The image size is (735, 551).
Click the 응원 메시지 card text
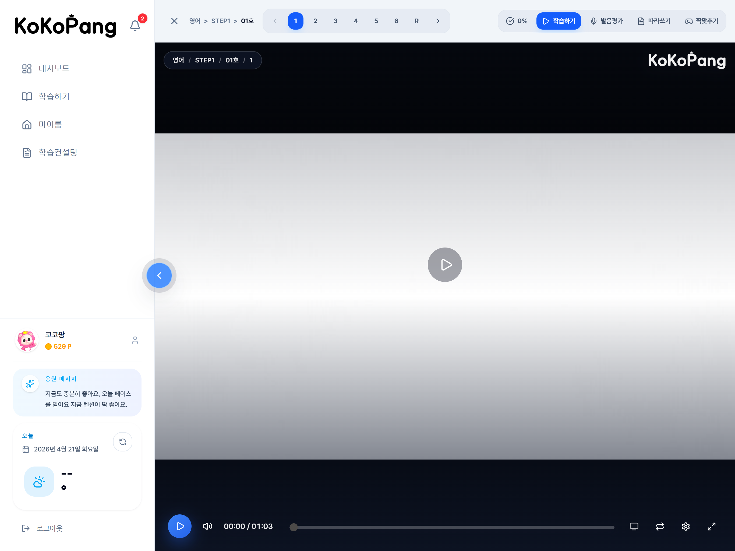tap(88, 399)
